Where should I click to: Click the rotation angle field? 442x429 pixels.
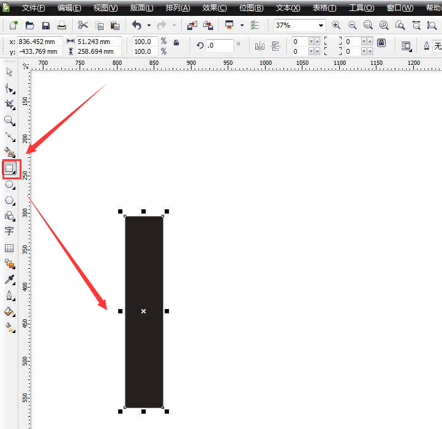tap(220, 45)
